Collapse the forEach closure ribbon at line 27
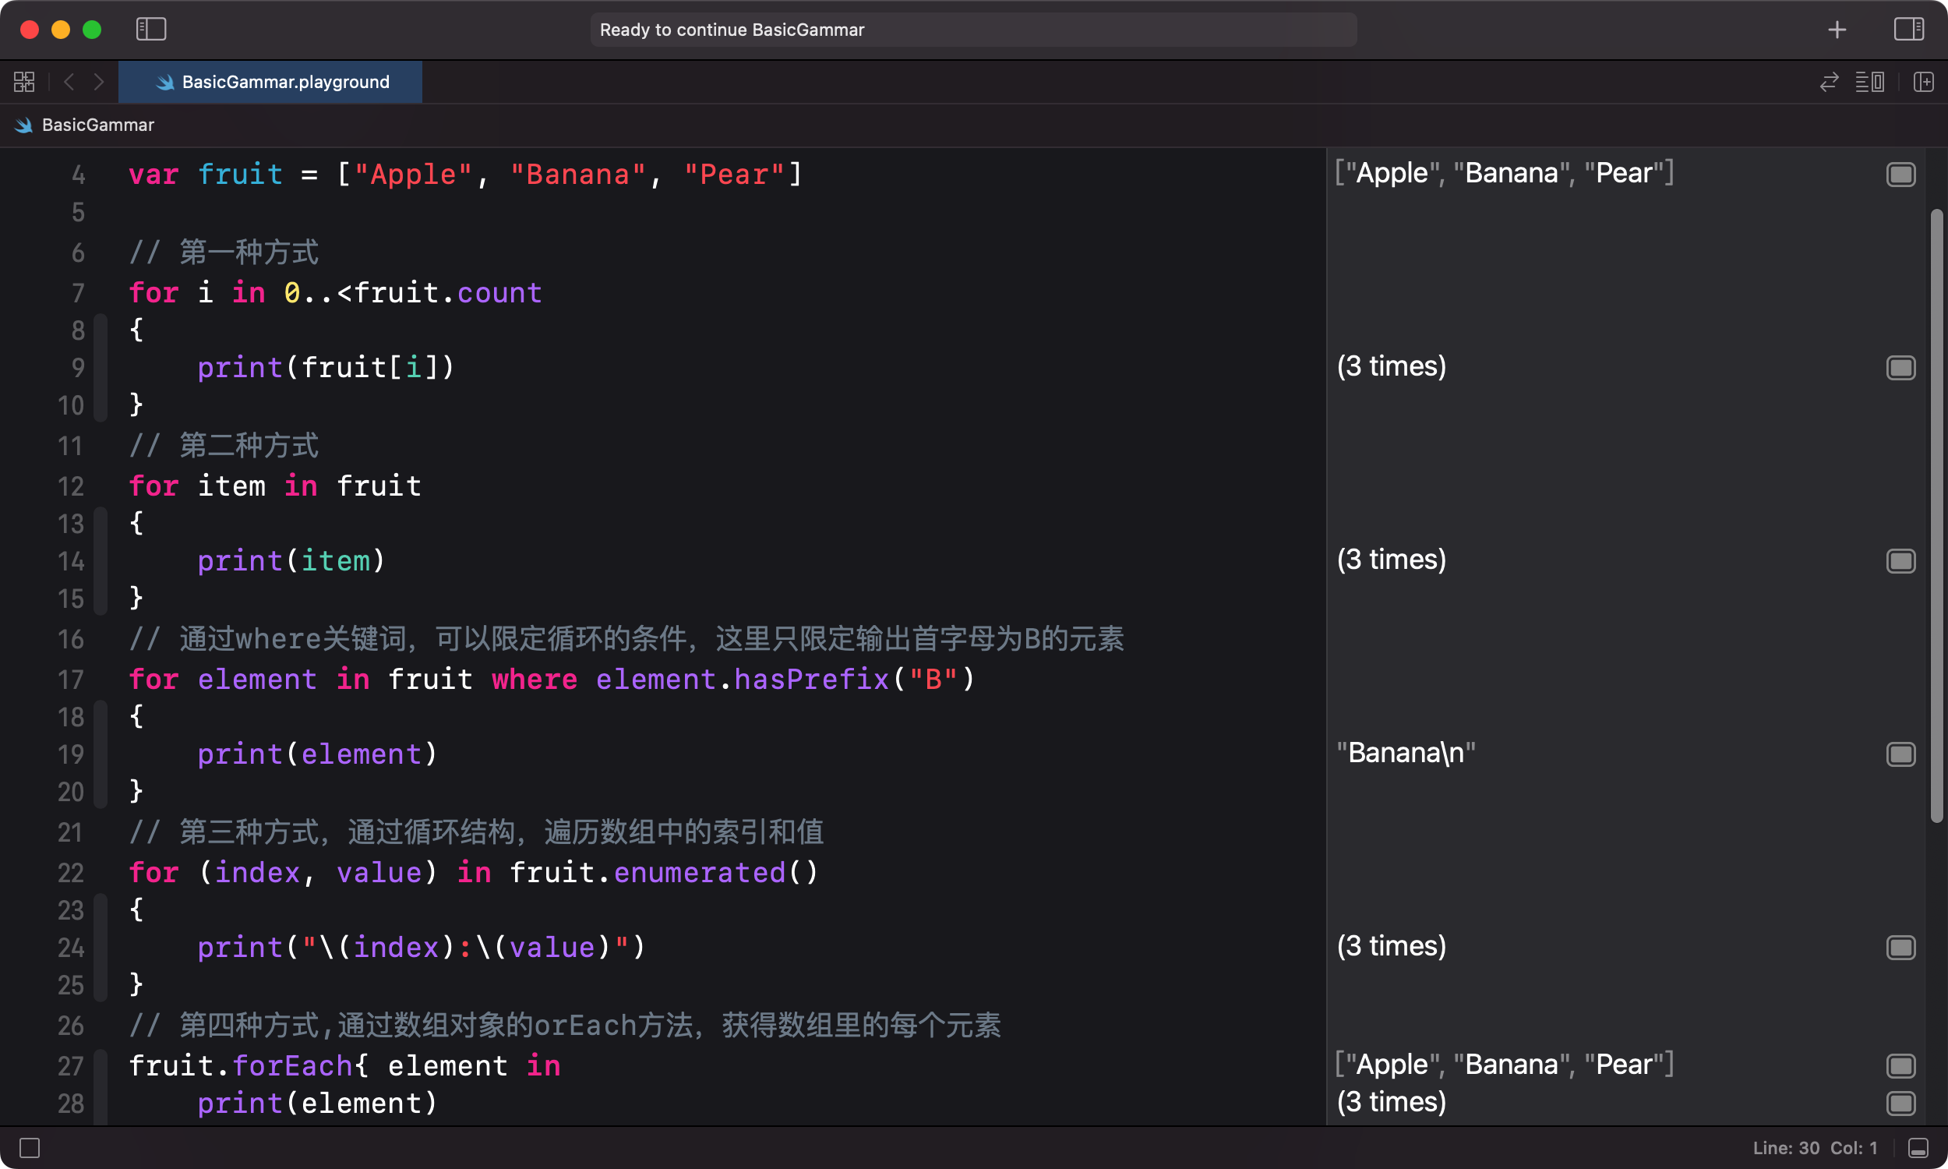1948x1169 pixels. pos(100,1087)
